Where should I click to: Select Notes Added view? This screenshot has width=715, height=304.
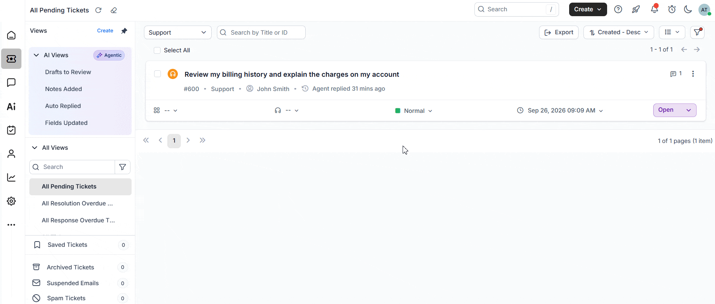coord(64,89)
